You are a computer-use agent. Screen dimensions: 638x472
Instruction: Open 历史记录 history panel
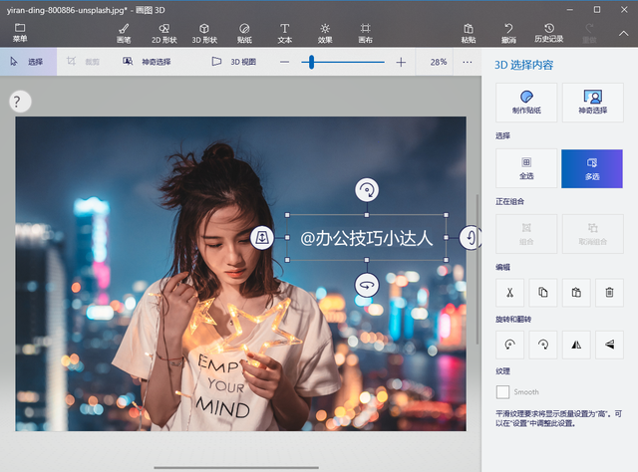point(549,33)
